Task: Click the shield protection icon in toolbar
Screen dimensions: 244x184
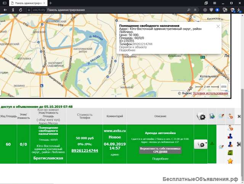Action: tap(211, 10)
